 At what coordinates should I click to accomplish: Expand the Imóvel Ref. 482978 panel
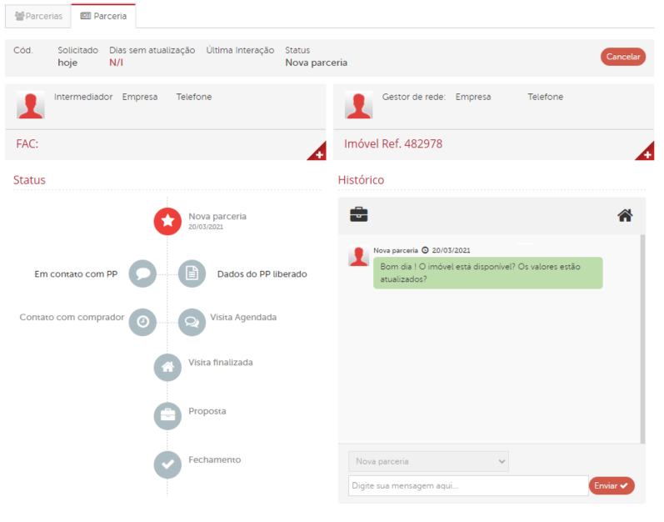[x=647, y=153]
